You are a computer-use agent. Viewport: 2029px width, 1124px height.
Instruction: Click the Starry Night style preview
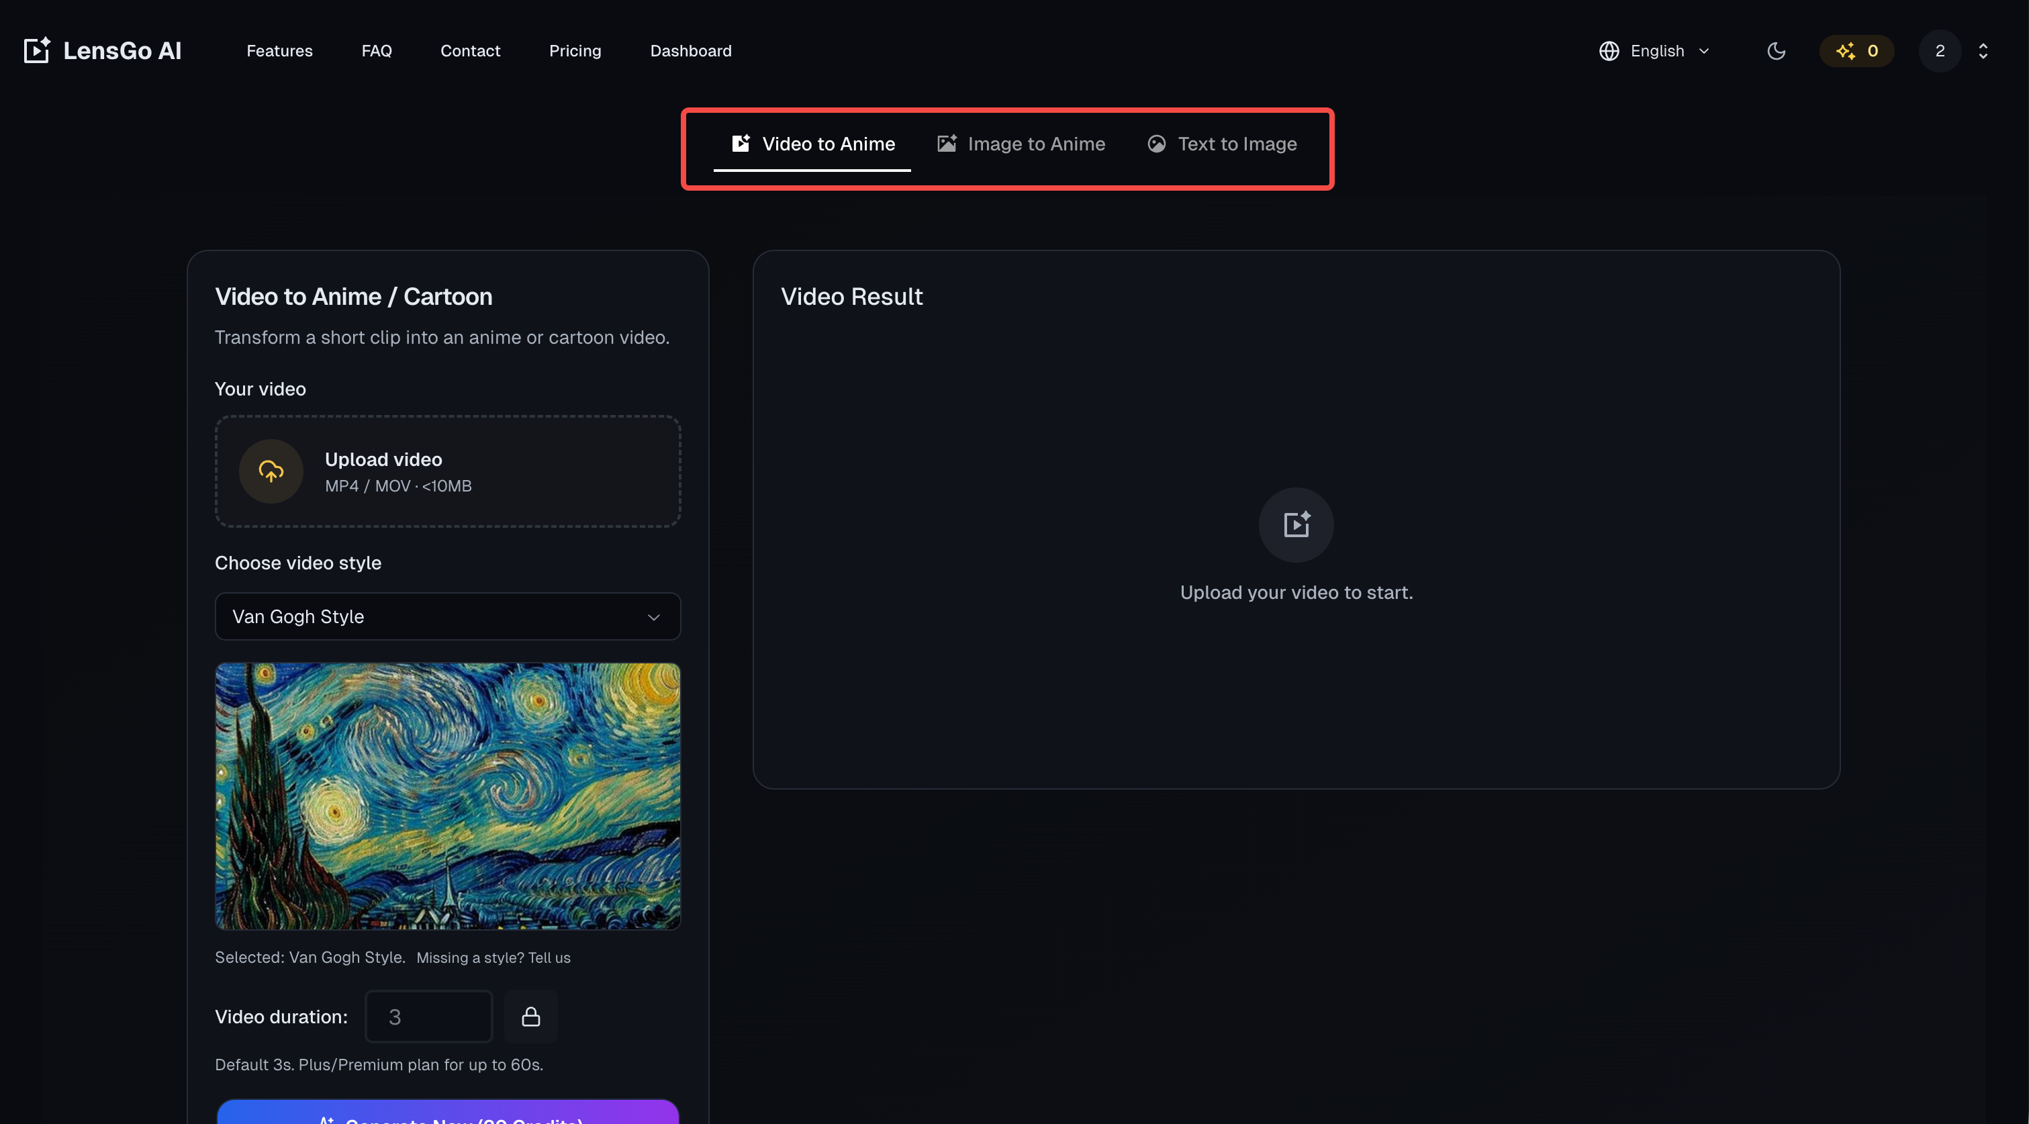447,796
